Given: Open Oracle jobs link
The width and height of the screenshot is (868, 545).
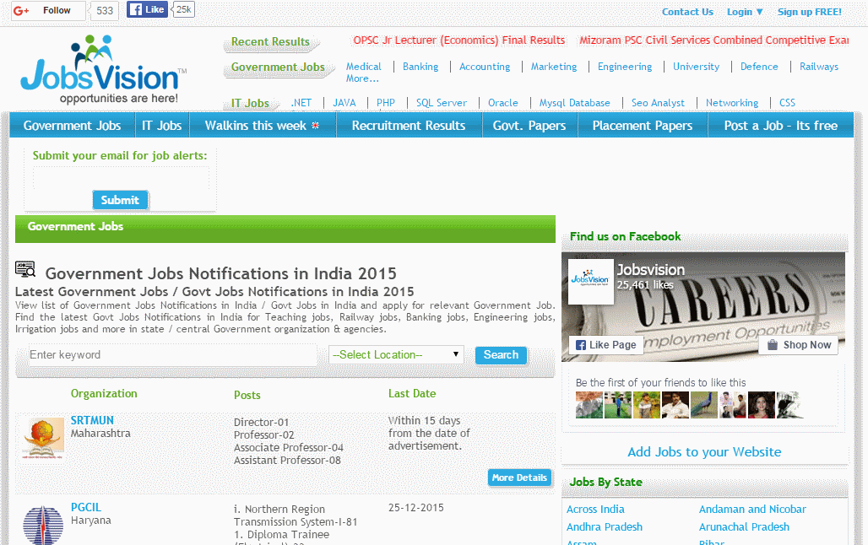Looking at the screenshot, I should pos(502,102).
